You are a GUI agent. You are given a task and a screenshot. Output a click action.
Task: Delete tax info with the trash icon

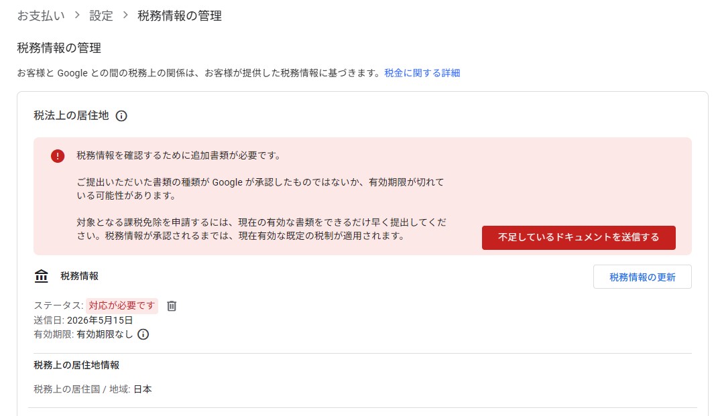(x=172, y=305)
